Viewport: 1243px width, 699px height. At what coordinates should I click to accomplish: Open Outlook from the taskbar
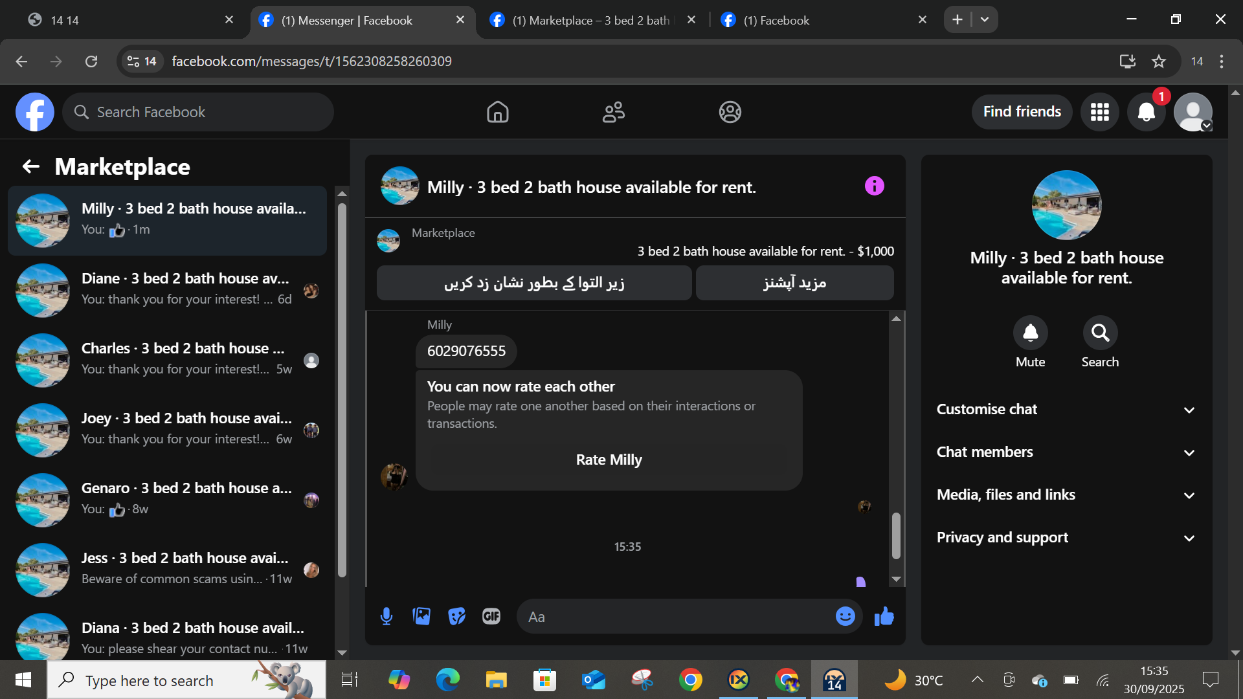(594, 680)
